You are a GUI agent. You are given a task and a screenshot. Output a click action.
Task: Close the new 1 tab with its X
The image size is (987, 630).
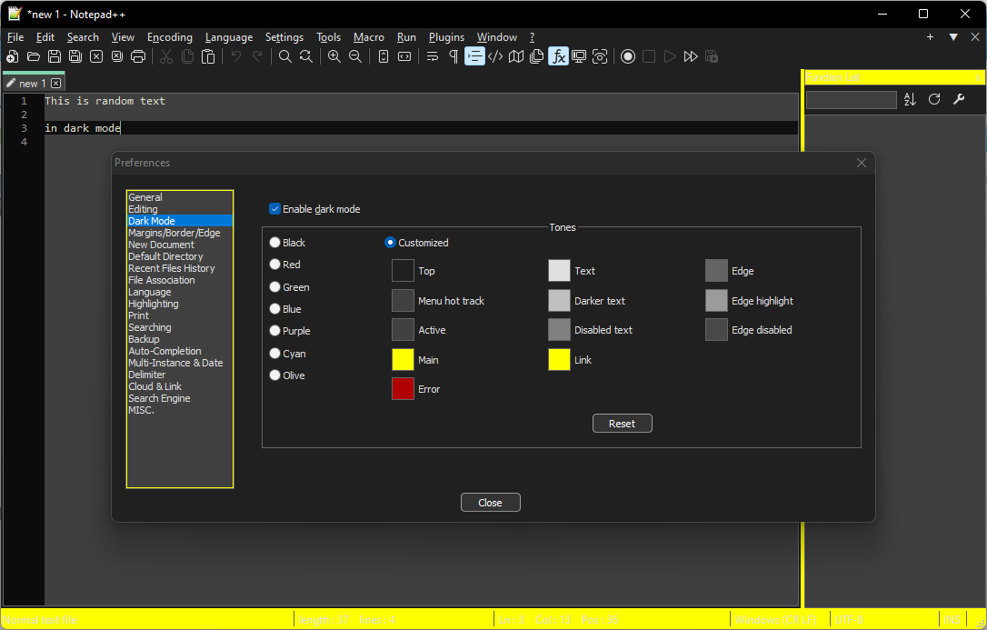[56, 83]
